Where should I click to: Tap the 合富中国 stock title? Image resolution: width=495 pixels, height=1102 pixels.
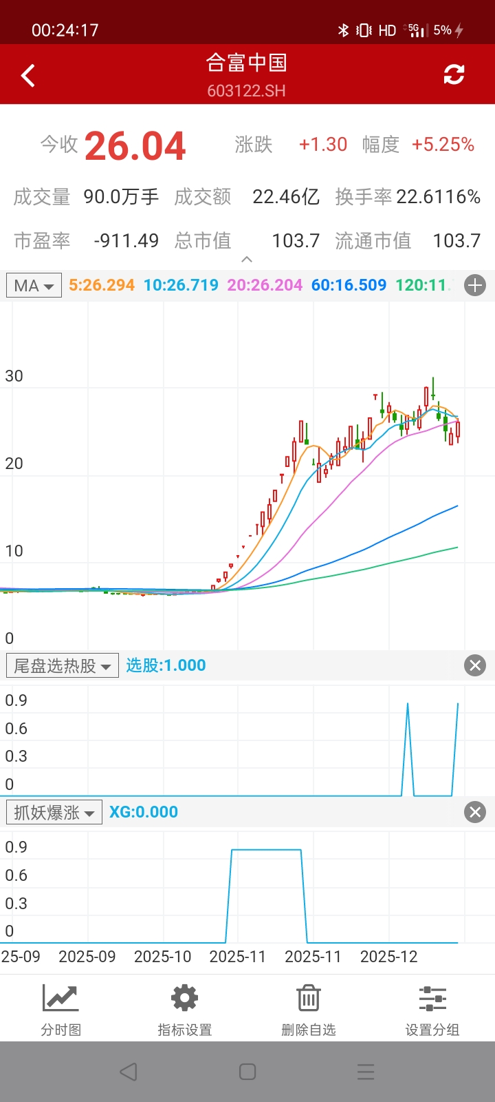tap(246, 63)
